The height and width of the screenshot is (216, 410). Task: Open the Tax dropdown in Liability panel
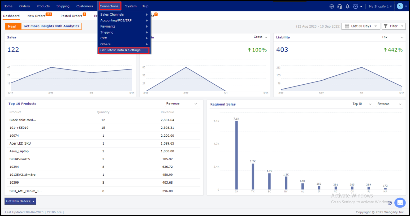point(392,37)
